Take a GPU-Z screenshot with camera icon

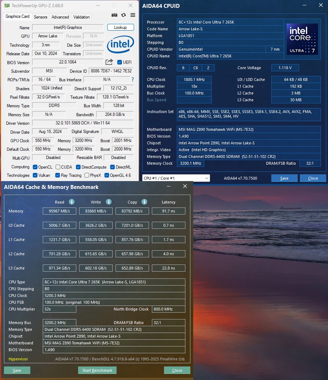point(114,15)
